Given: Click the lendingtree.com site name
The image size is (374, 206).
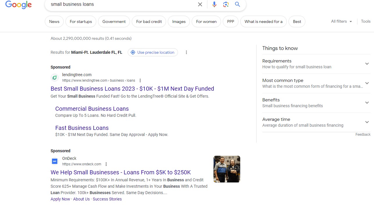Looking at the screenshot, I should click(77, 75).
